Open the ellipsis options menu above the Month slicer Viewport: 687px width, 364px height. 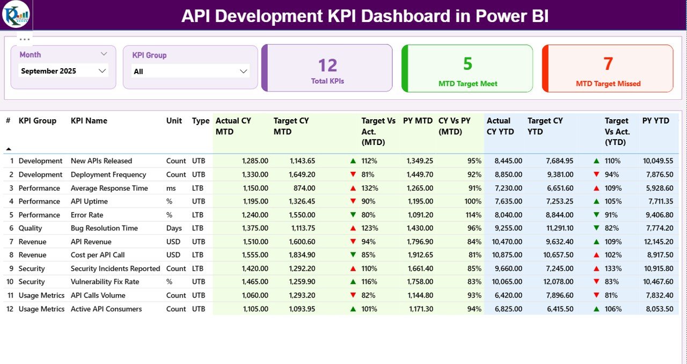(x=24, y=39)
